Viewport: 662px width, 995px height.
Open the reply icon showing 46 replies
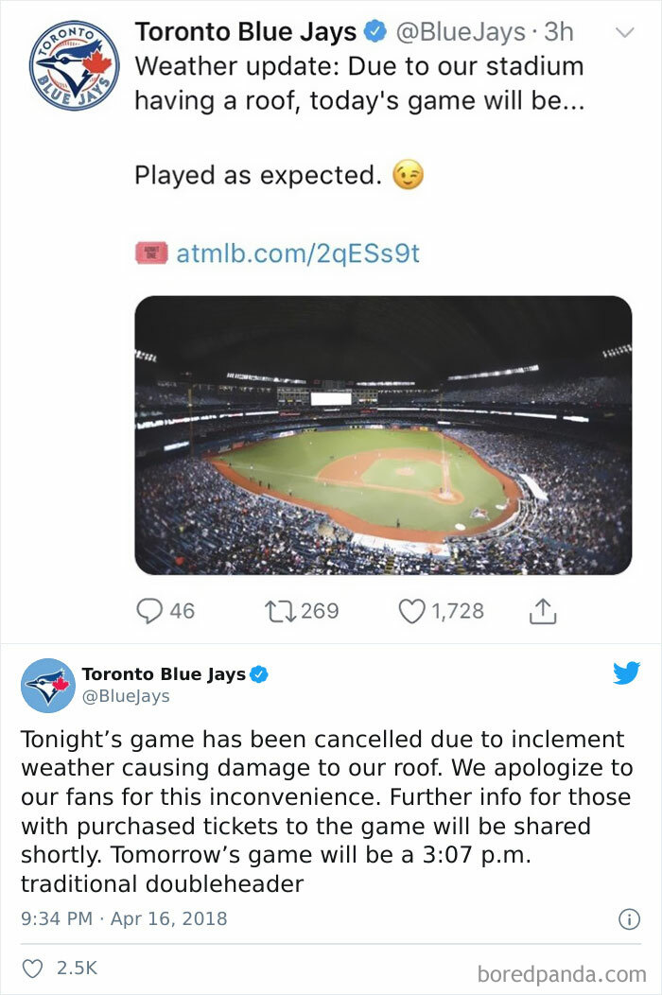tap(151, 610)
